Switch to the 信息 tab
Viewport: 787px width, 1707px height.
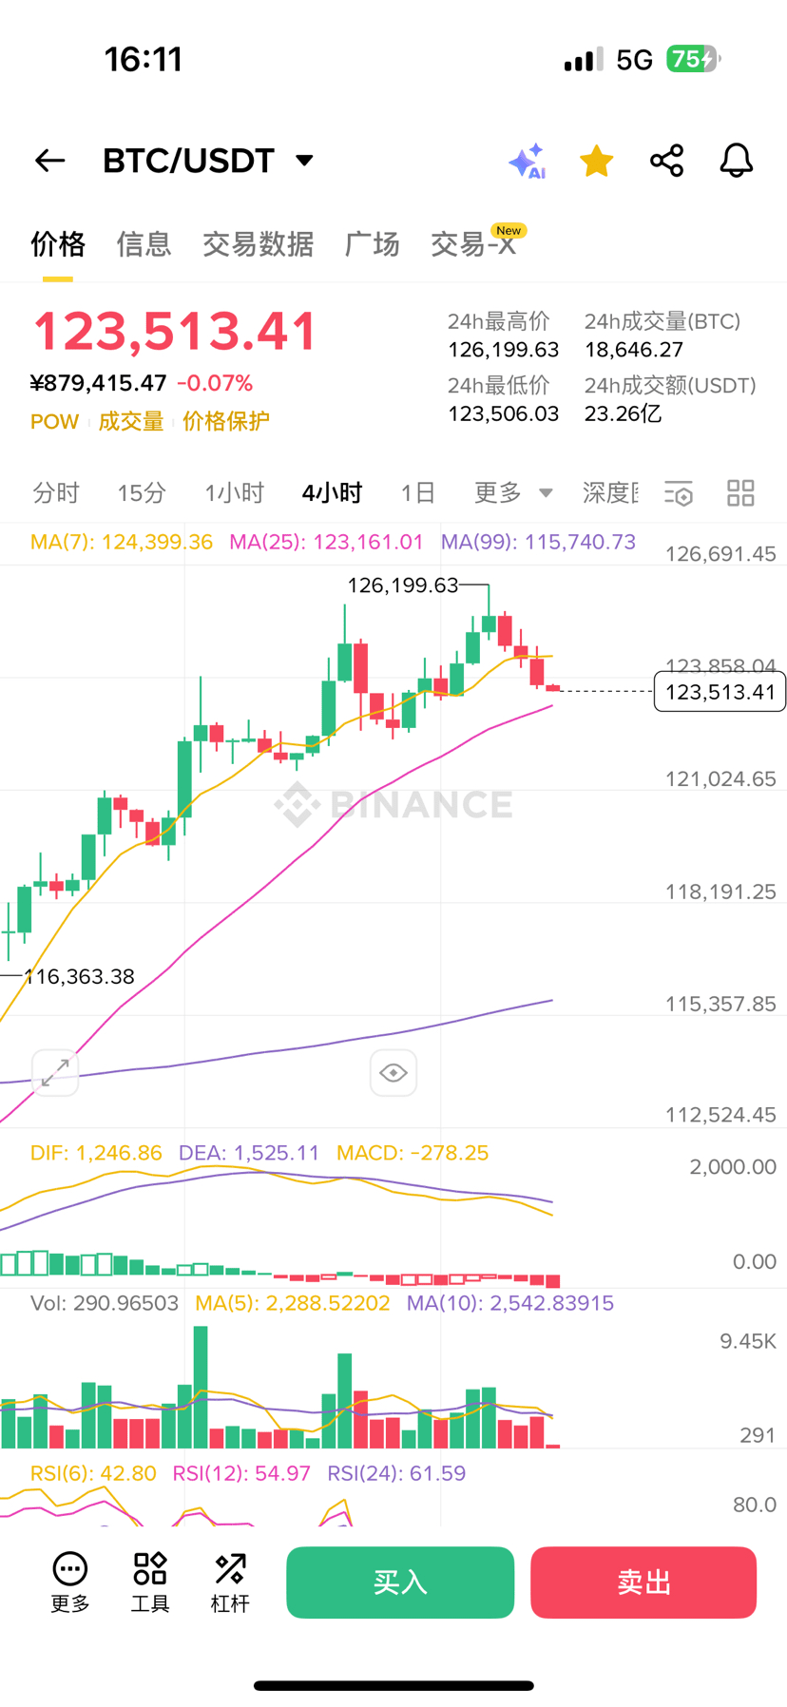coord(144,244)
